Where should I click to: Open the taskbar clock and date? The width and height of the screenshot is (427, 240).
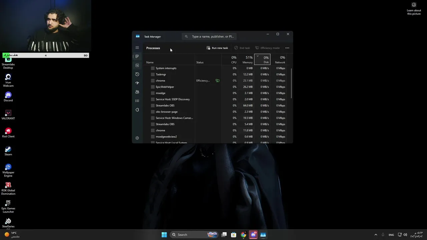[x=416, y=235]
